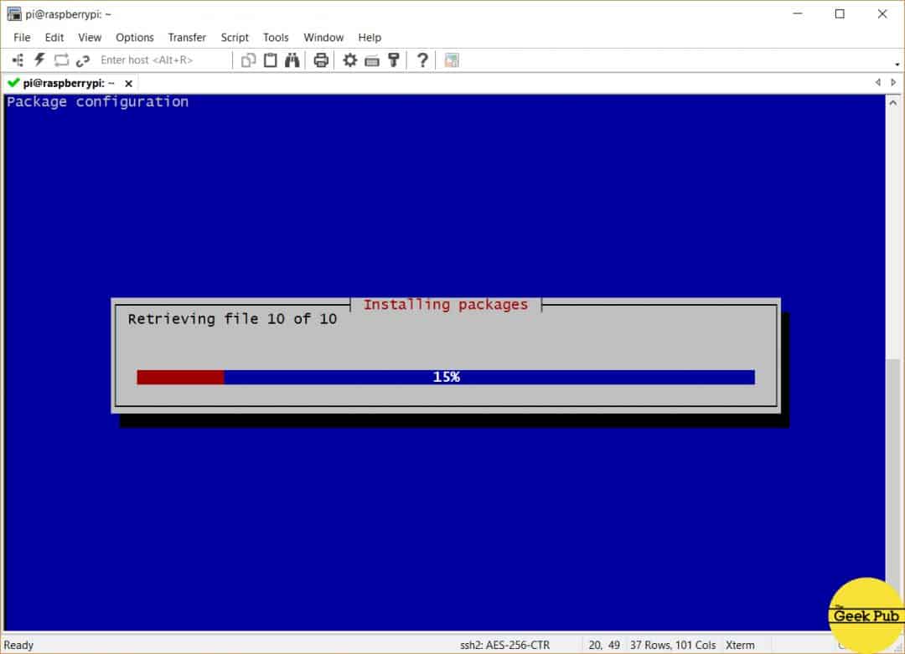Image resolution: width=905 pixels, height=654 pixels.
Task: Open the File menu
Action: click(22, 37)
